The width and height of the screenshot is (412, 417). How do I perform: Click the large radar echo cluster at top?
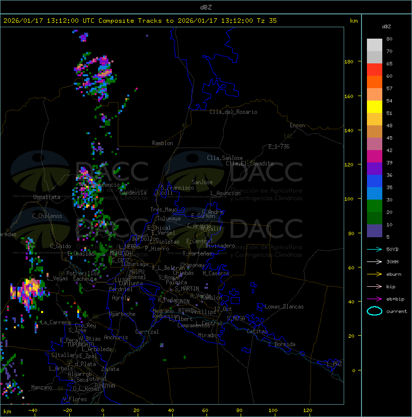(x=95, y=77)
